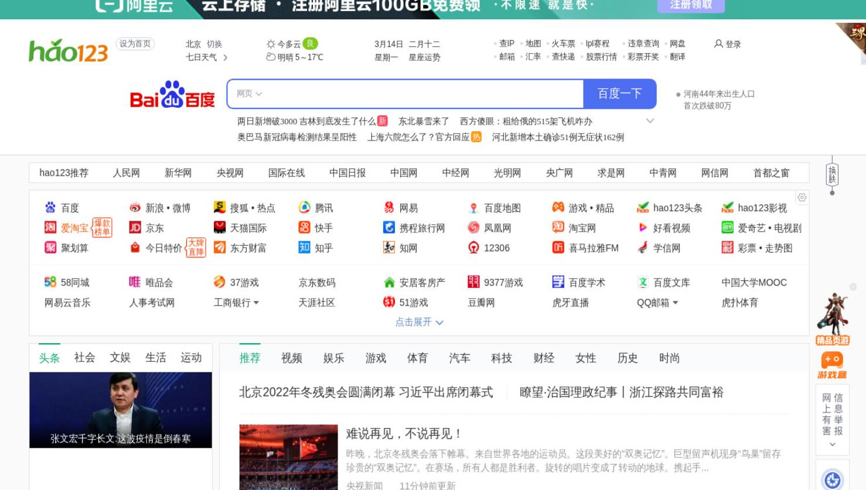Open 搜狐•热点 icon

[220, 207]
